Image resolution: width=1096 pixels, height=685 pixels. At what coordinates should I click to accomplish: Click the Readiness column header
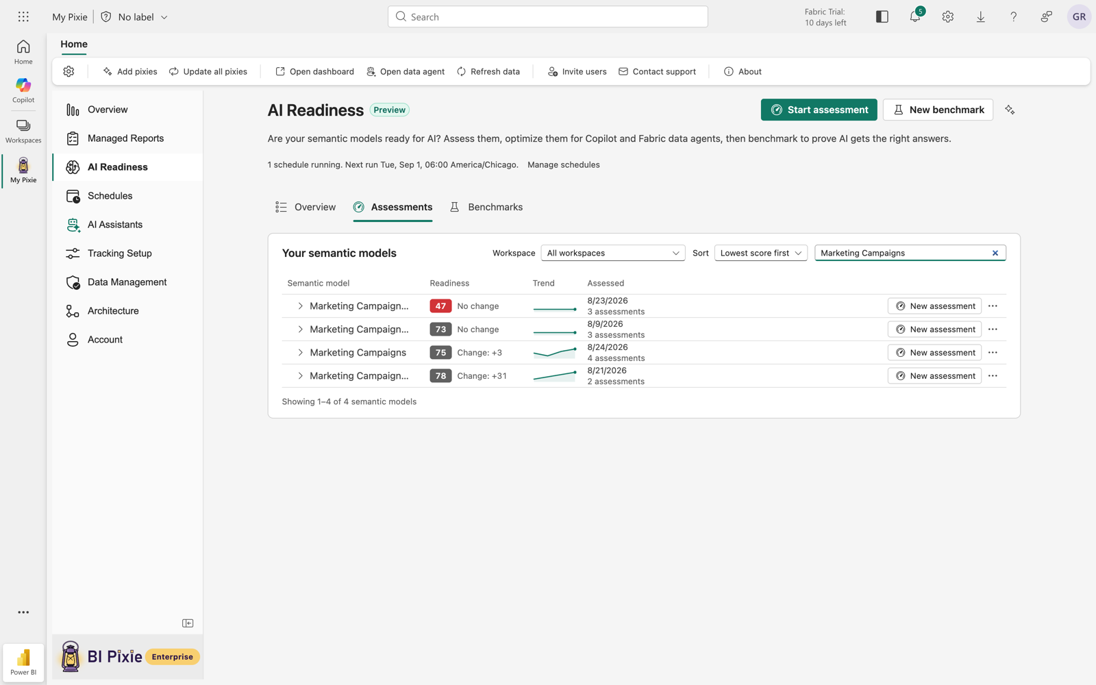[449, 283]
